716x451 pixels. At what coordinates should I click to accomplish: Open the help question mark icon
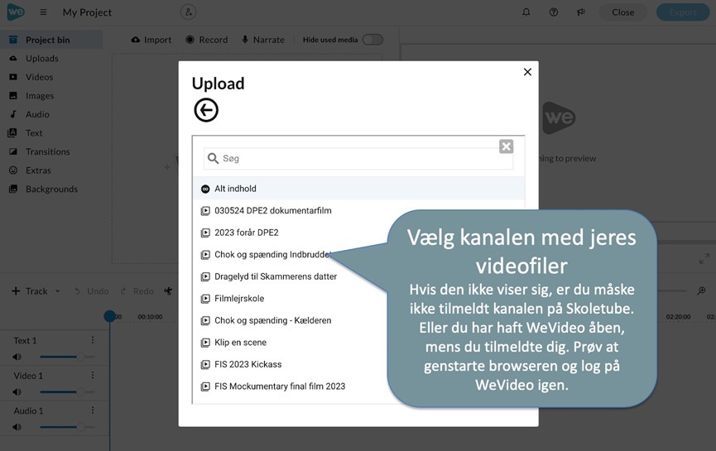[554, 12]
